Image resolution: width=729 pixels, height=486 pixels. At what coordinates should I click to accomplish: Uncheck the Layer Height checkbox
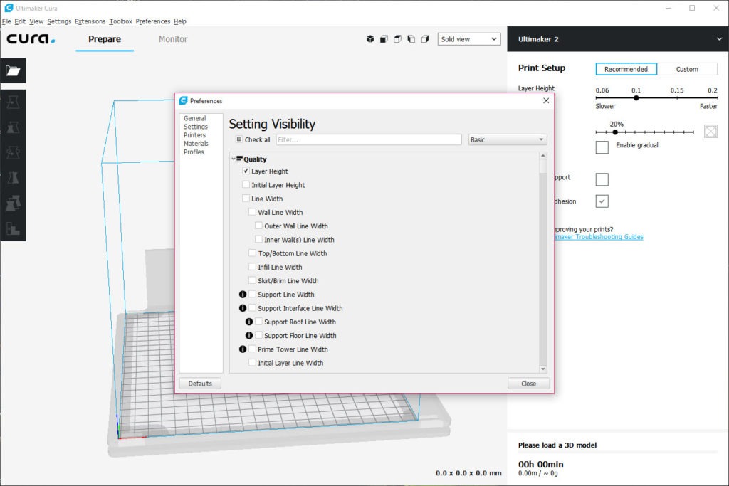(246, 171)
